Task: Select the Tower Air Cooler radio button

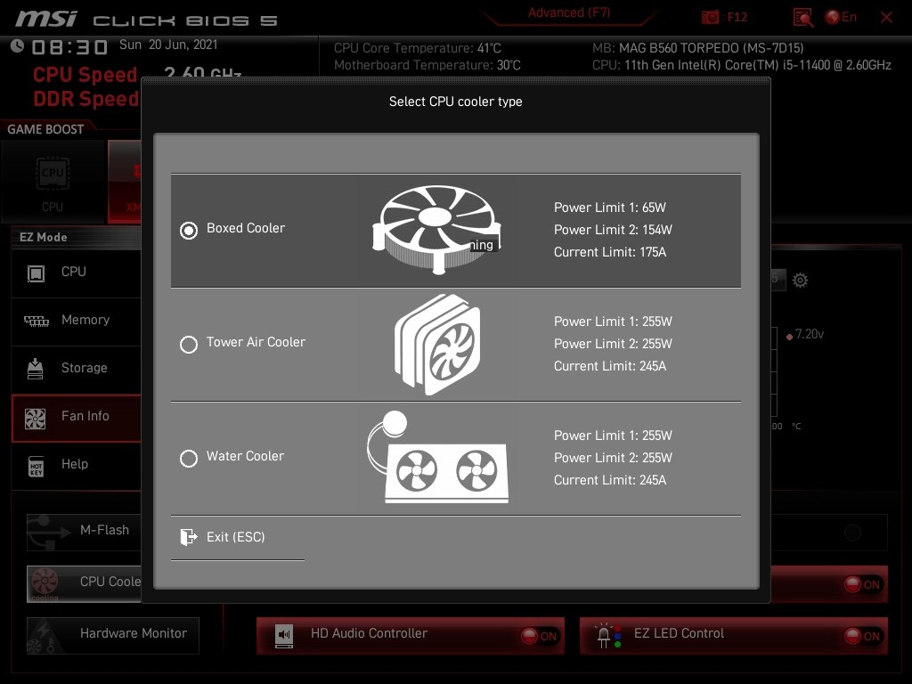Action: coord(189,345)
